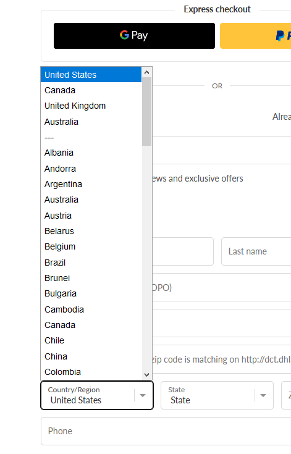Choose Cambodia in the dropdown list
This screenshot has height=454, width=291.
pyautogui.click(x=91, y=309)
